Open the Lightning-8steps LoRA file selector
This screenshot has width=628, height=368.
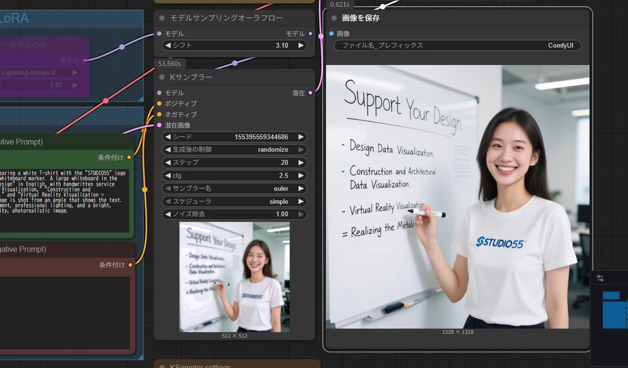click(40, 72)
